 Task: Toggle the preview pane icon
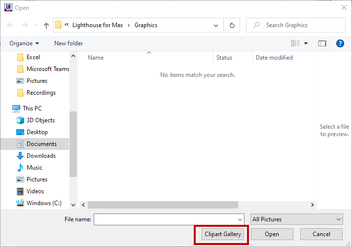(322, 43)
